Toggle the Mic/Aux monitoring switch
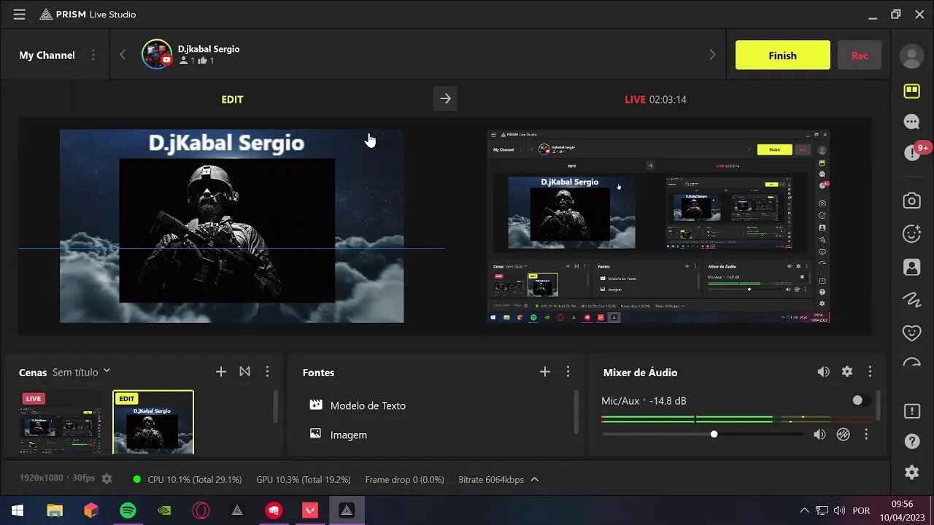Viewport: 934px width, 525px height. tap(860, 400)
